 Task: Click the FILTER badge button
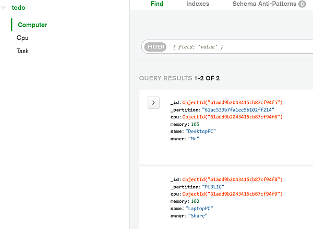coord(155,47)
